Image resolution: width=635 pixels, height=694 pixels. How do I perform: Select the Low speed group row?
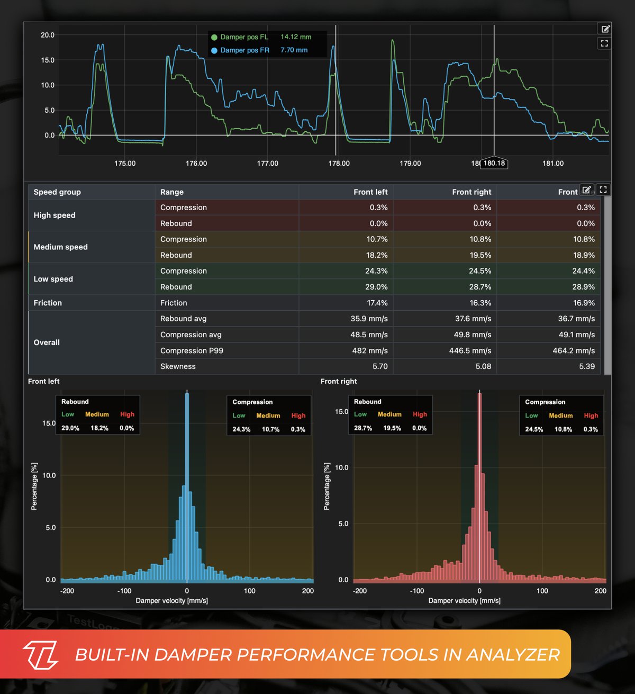pyautogui.click(x=91, y=279)
